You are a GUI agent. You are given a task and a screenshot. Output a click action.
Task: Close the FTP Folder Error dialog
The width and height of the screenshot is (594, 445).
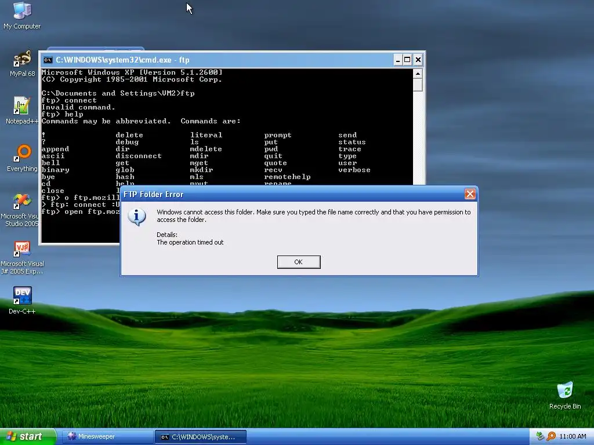click(470, 194)
